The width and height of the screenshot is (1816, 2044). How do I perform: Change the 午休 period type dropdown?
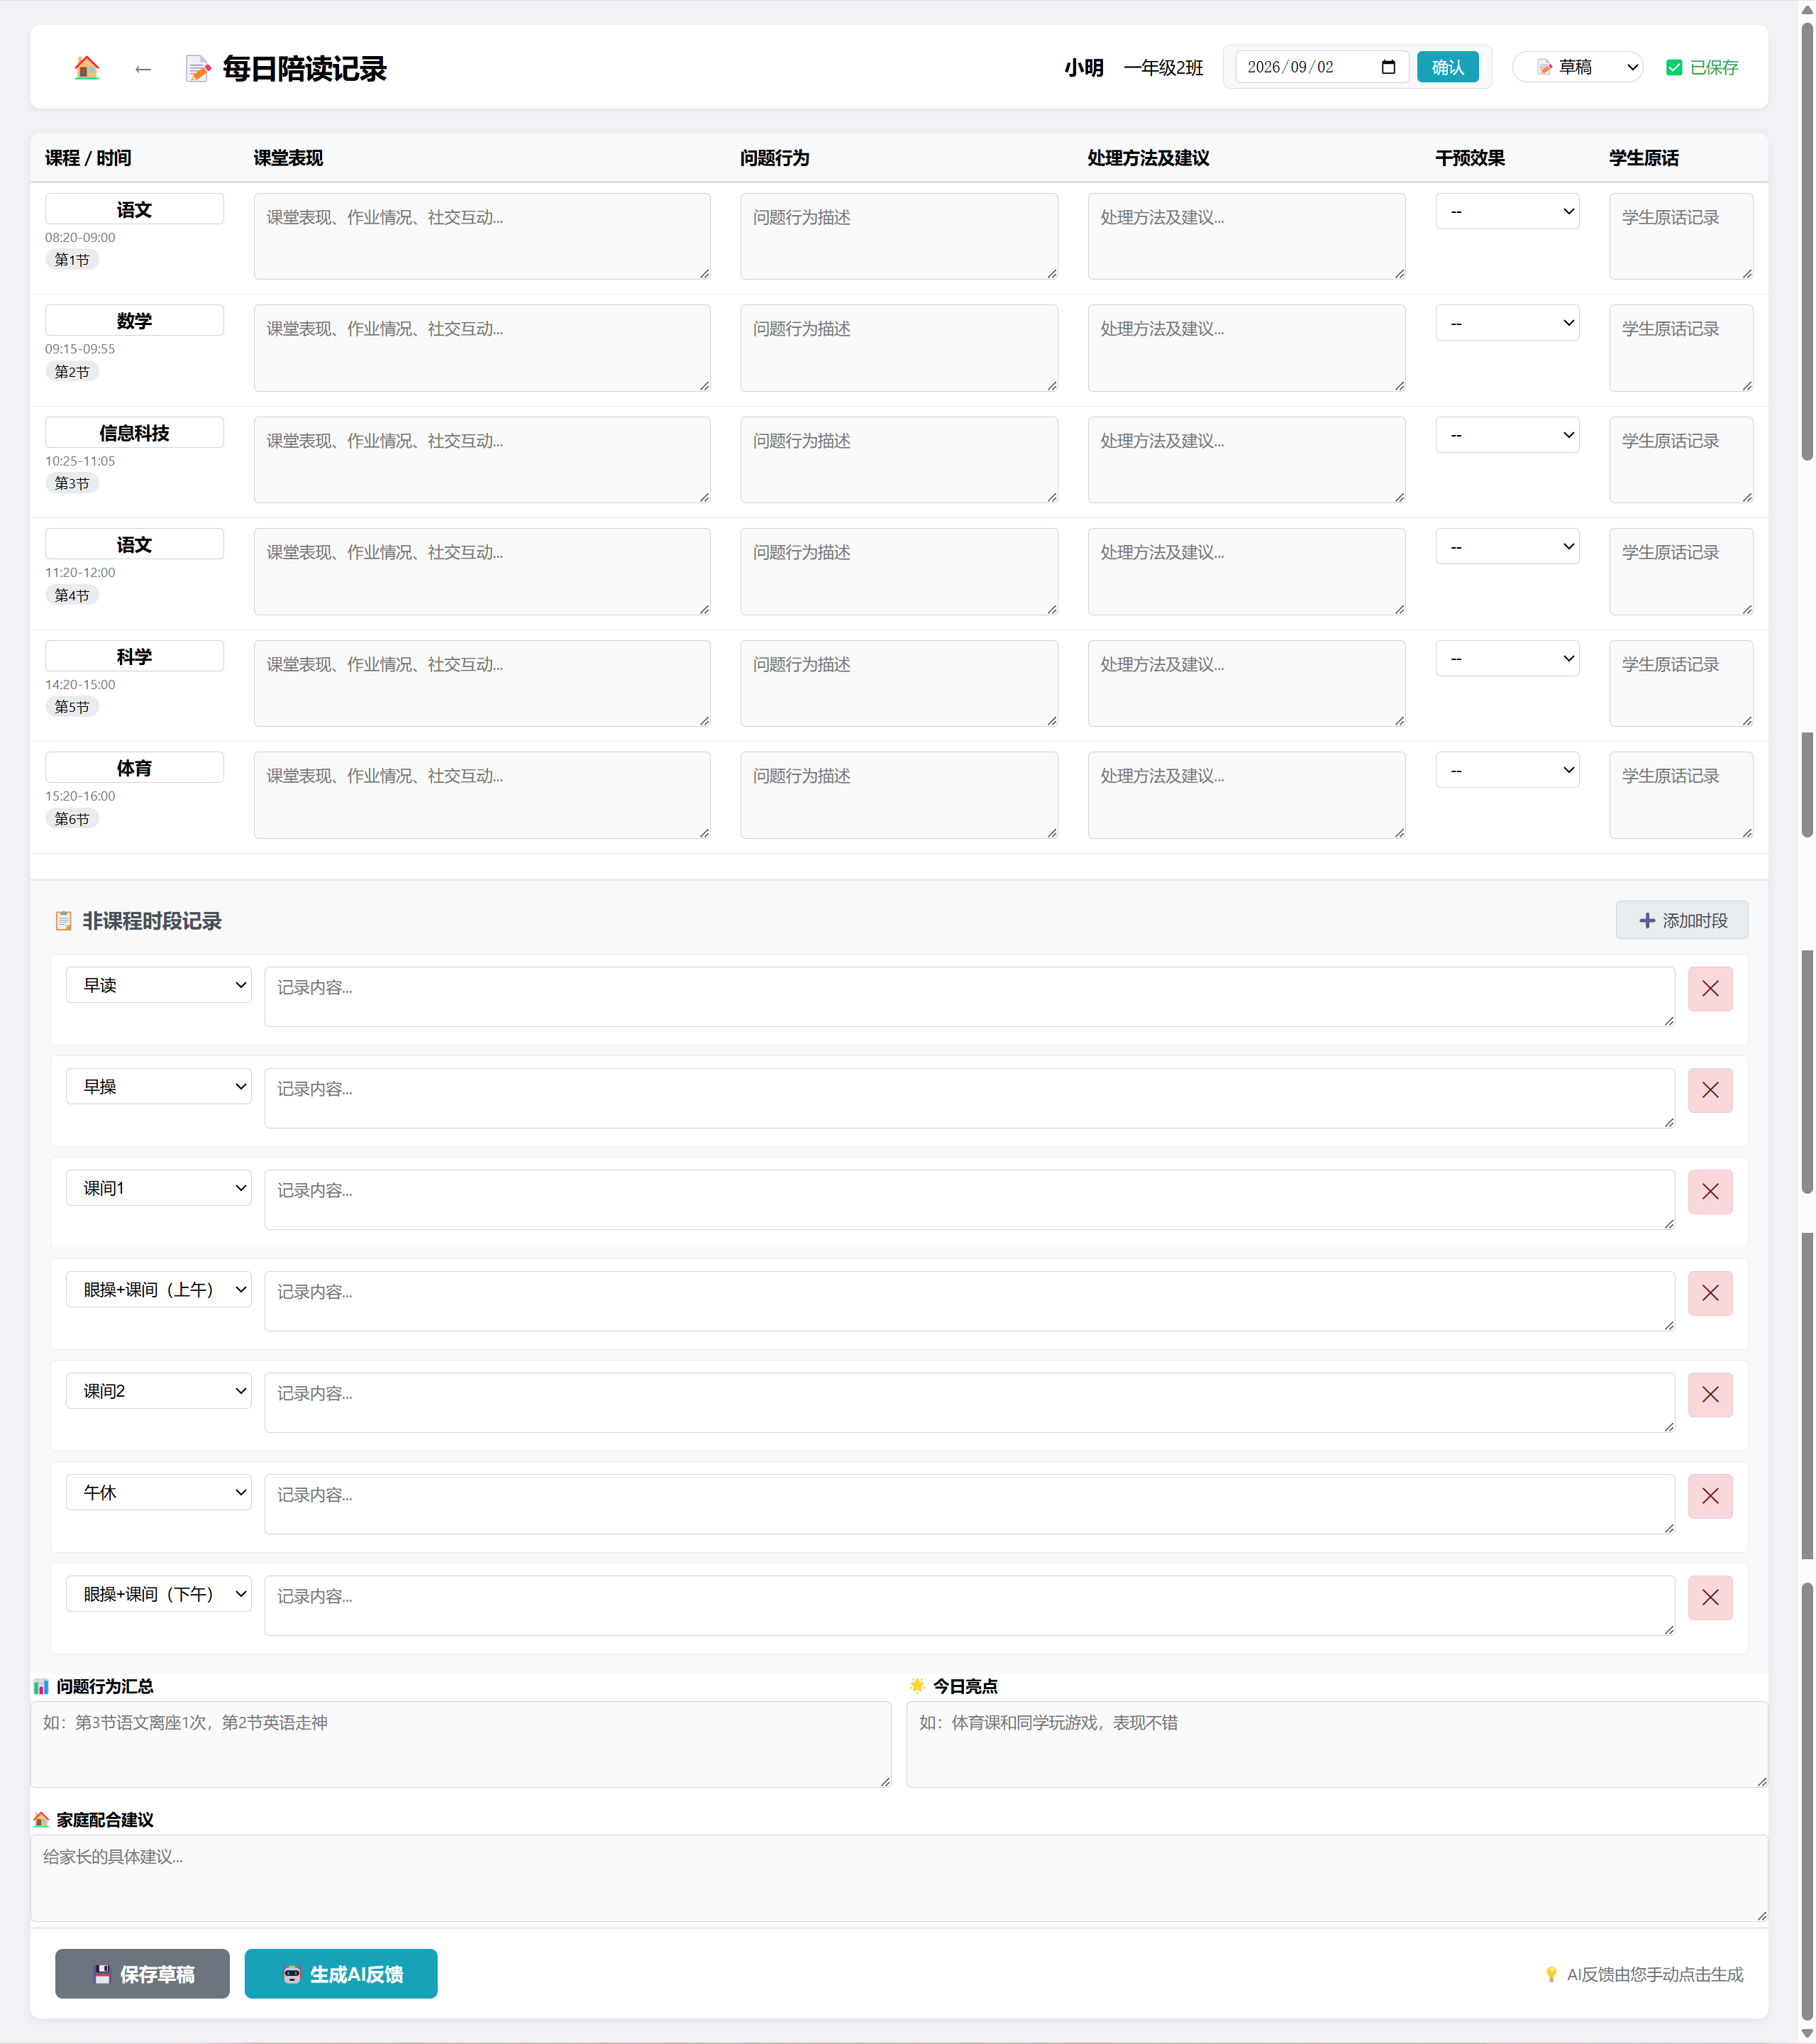click(159, 1492)
